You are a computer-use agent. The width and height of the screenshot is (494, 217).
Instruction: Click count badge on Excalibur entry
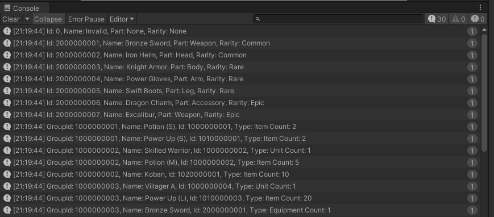click(x=472, y=115)
